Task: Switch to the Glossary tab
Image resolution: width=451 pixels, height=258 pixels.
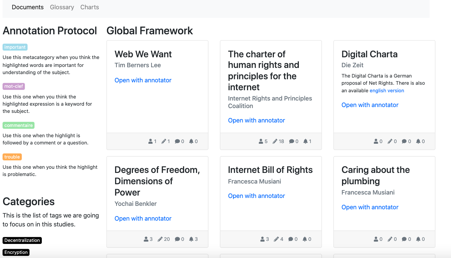Action: (62, 7)
